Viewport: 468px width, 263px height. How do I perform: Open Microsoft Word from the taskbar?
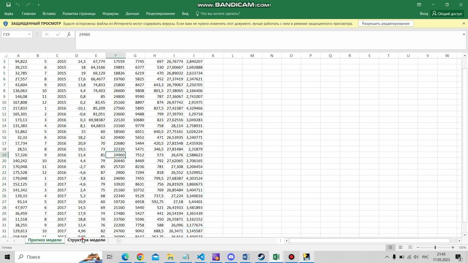(x=246, y=257)
